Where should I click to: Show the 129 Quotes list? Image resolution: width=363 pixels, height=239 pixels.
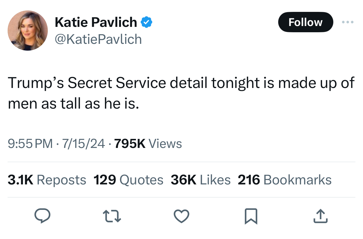pos(128,180)
